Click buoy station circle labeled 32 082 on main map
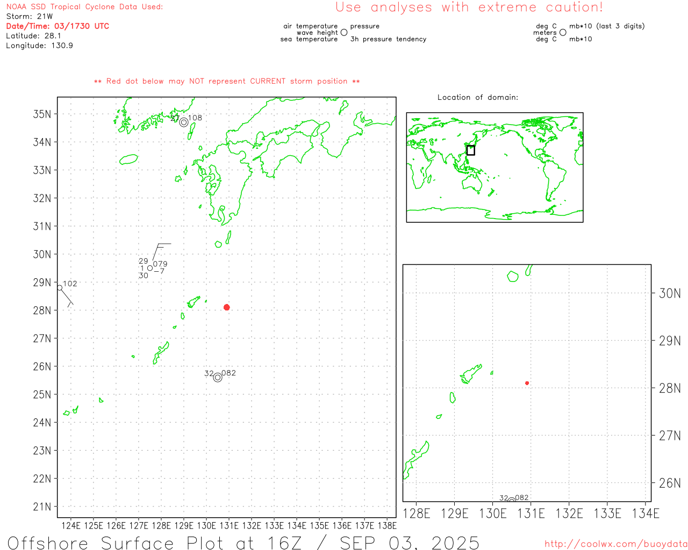Screen dimensions: 688x550 click(218, 378)
